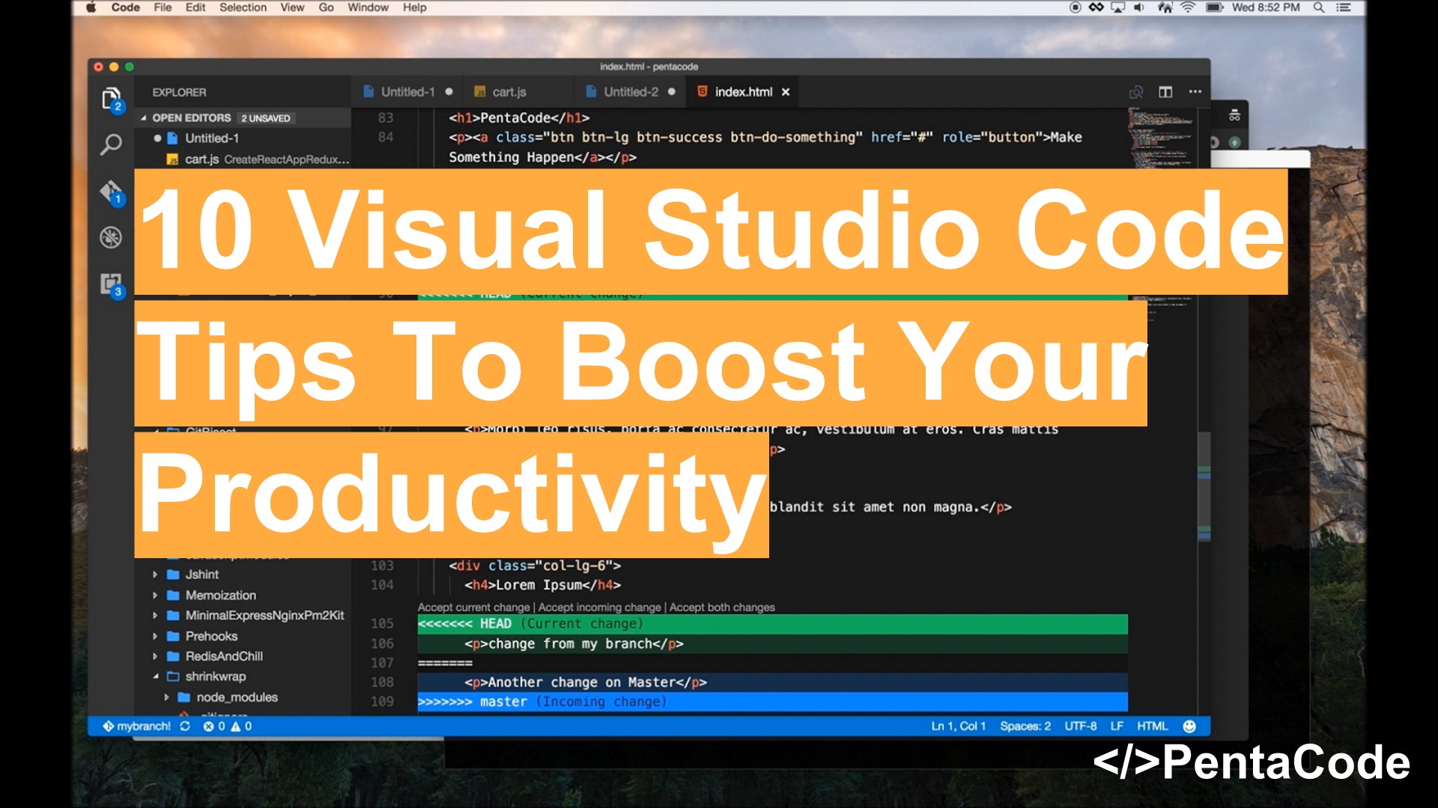The image size is (1438, 808).
Task: Click the line 'change from my branch'
Action: (772, 643)
